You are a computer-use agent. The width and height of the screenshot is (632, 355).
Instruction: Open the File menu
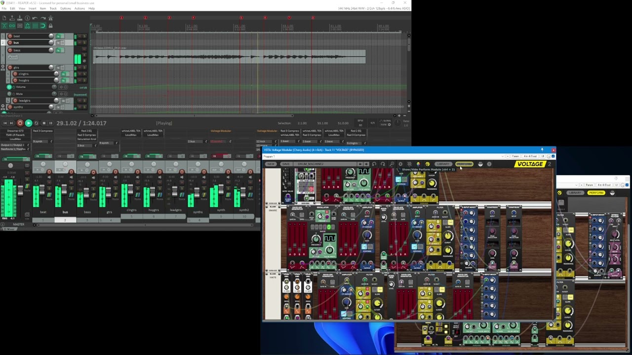click(4, 8)
